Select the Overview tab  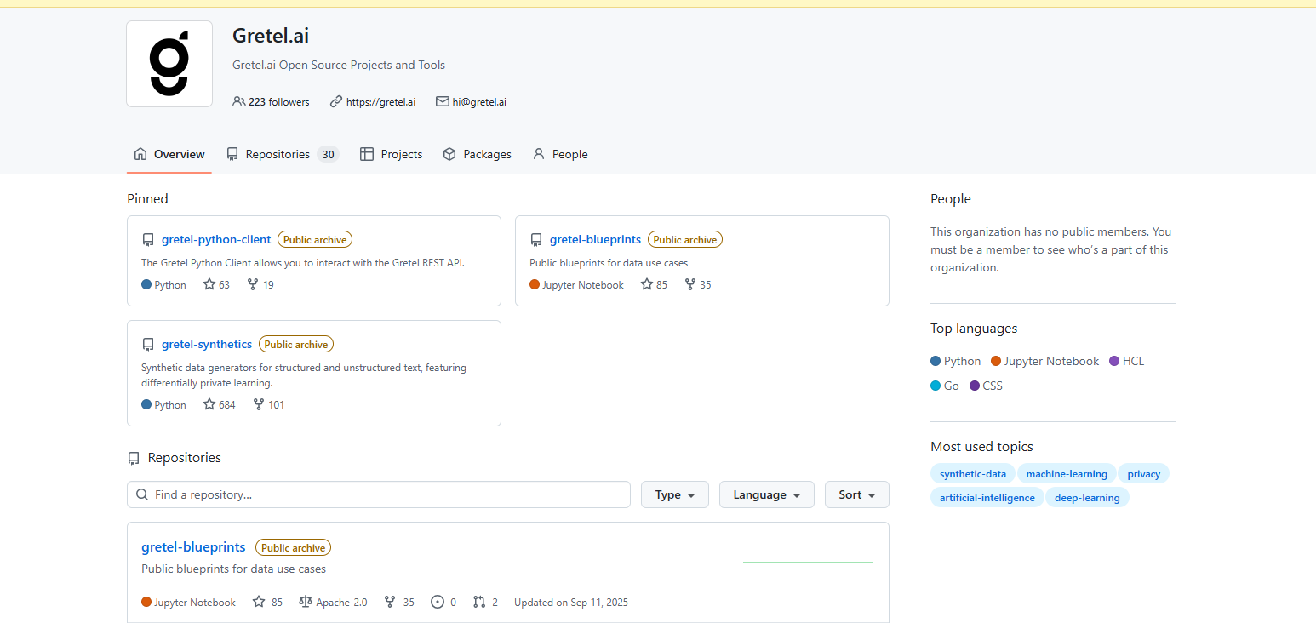(169, 154)
